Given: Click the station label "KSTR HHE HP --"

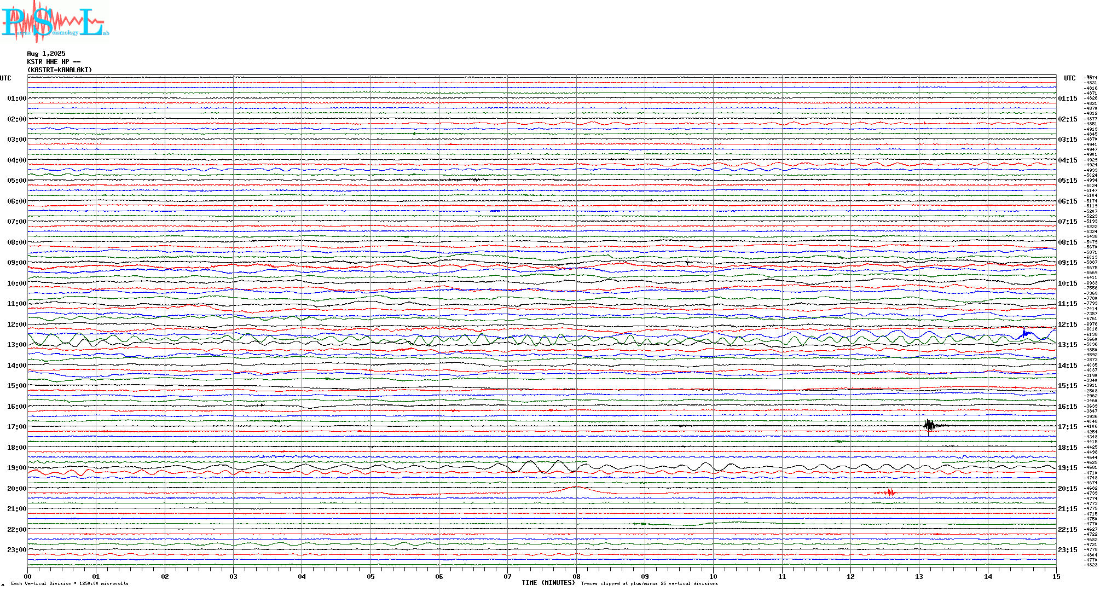Looking at the screenshot, I should coord(54,62).
